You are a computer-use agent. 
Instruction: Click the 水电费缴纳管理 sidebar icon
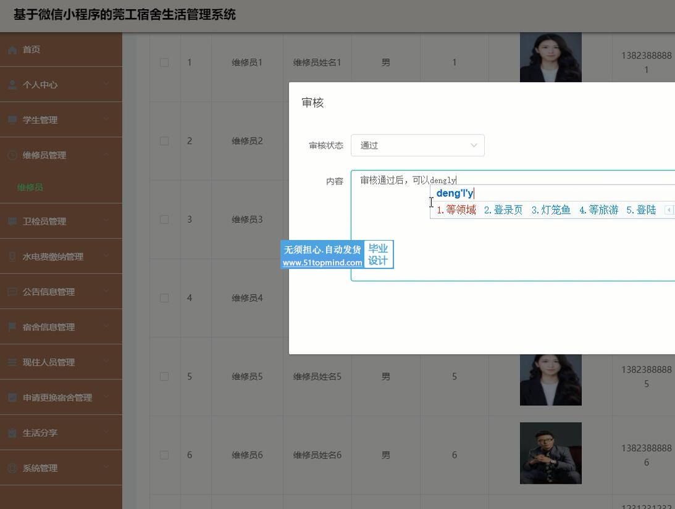[12, 257]
